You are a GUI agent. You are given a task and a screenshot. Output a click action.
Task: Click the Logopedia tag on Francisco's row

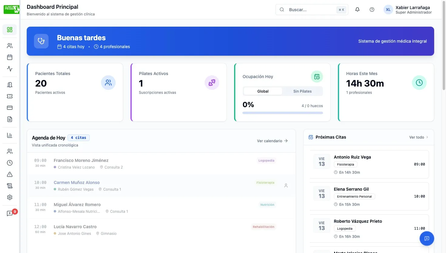pyautogui.click(x=266, y=161)
